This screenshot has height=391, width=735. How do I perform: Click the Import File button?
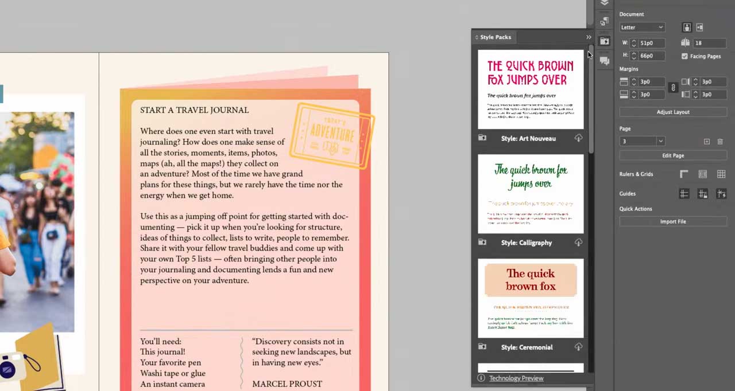click(673, 222)
